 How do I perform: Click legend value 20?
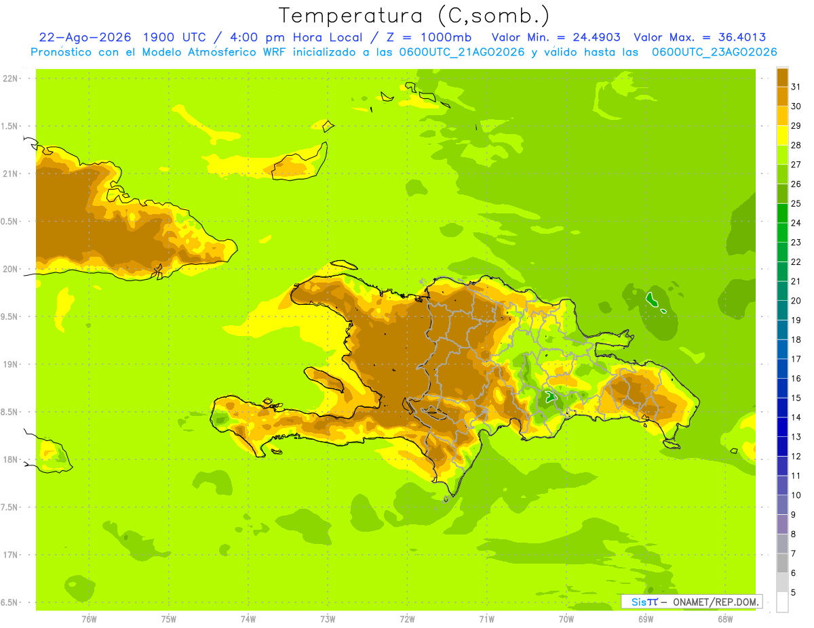pyautogui.click(x=796, y=301)
